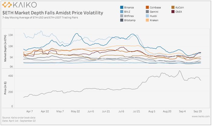Click the Bitfinex legend swatch
The width and height of the screenshot is (212, 126).
[122, 16]
